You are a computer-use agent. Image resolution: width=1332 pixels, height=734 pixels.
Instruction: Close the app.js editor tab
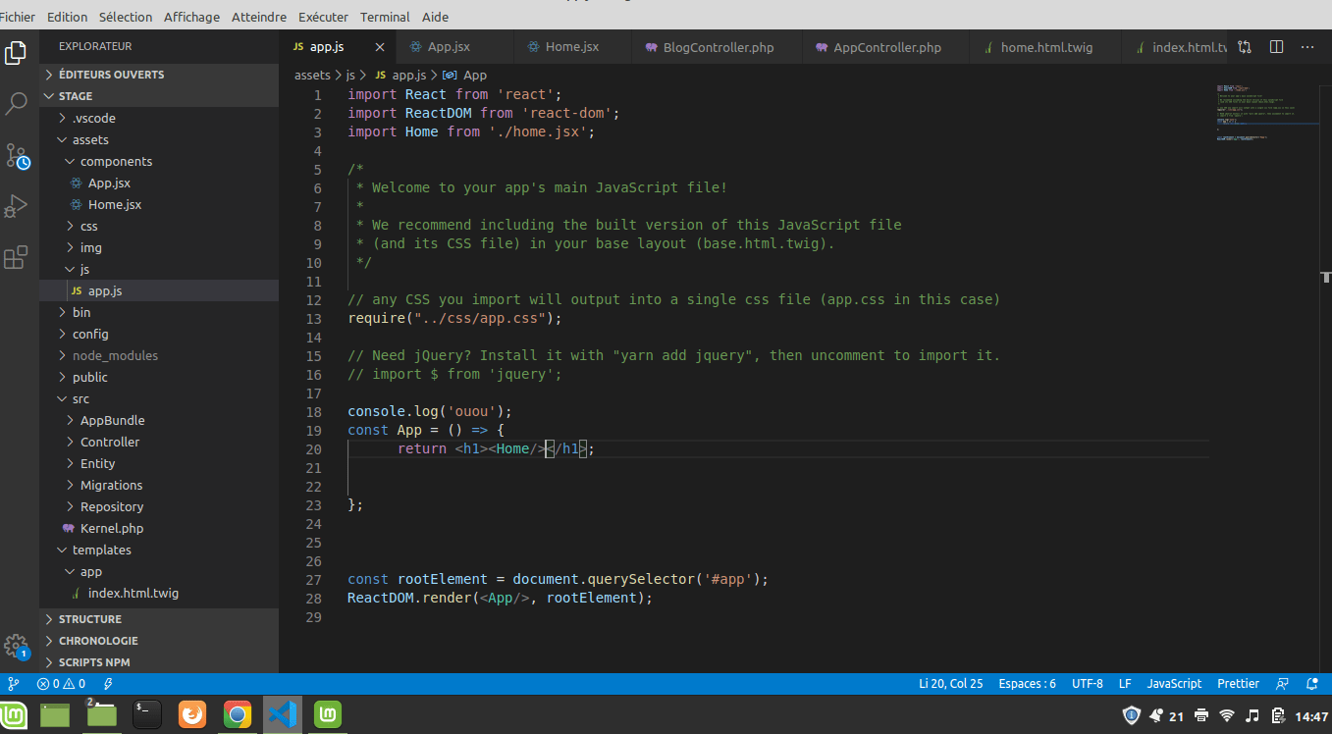380,47
